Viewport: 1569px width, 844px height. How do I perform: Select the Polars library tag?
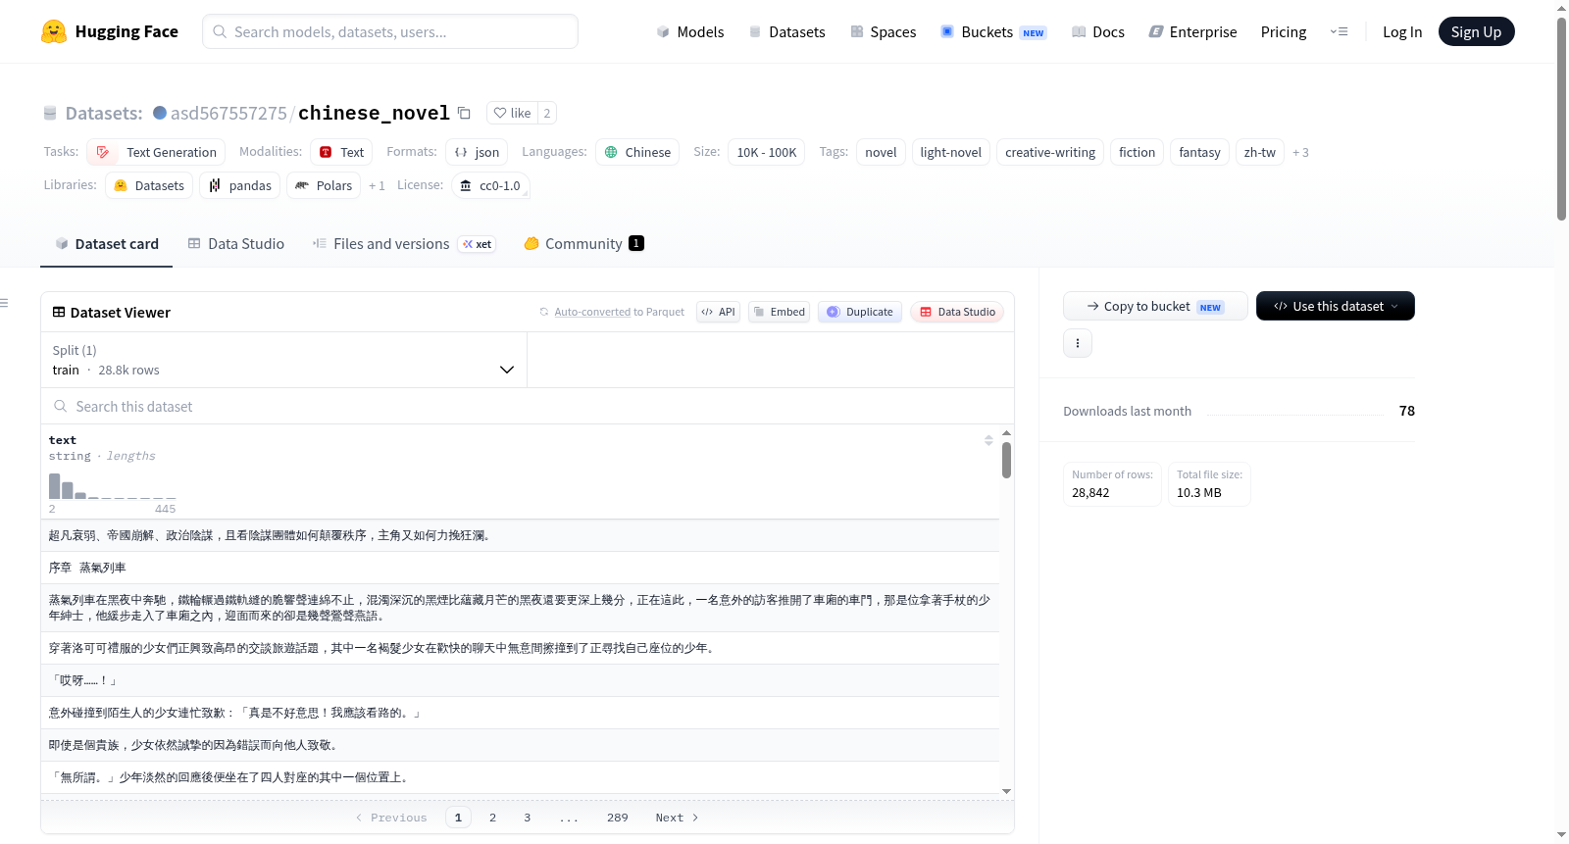(x=324, y=185)
